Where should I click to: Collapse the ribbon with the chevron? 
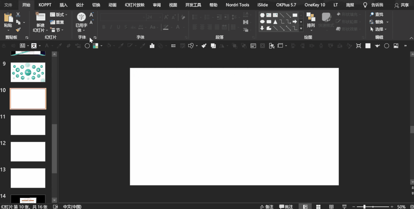coord(411,38)
